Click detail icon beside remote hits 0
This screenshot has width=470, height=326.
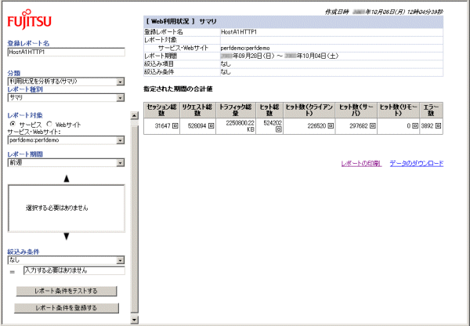pyautogui.click(x=414, y=125)
